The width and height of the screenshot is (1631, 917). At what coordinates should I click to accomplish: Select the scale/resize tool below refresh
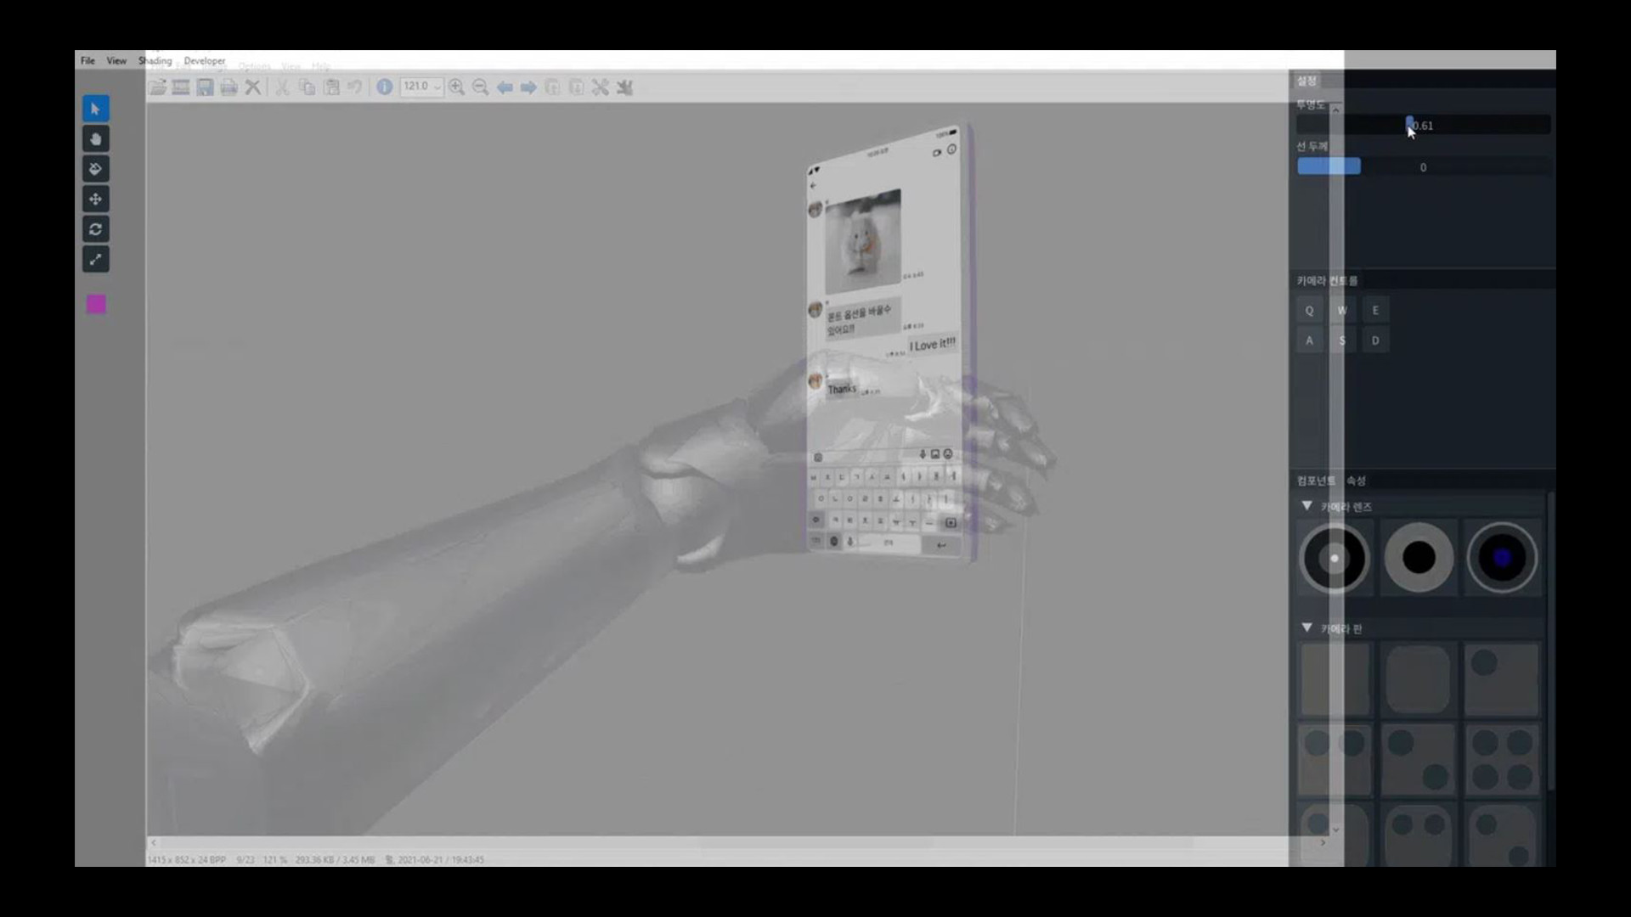[x=95, y=259]
